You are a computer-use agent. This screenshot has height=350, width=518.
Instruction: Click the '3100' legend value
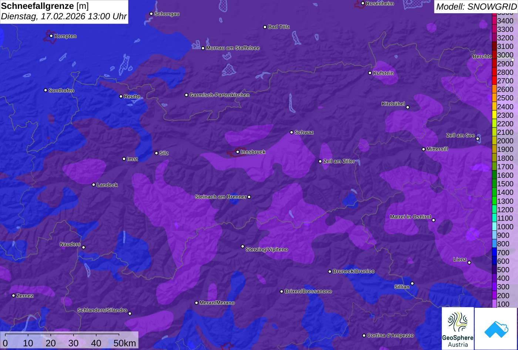pos(505,47)
